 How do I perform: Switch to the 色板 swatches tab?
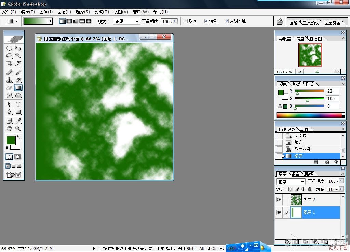(296, 84)
